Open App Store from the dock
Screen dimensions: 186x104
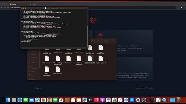coord(132,100)
